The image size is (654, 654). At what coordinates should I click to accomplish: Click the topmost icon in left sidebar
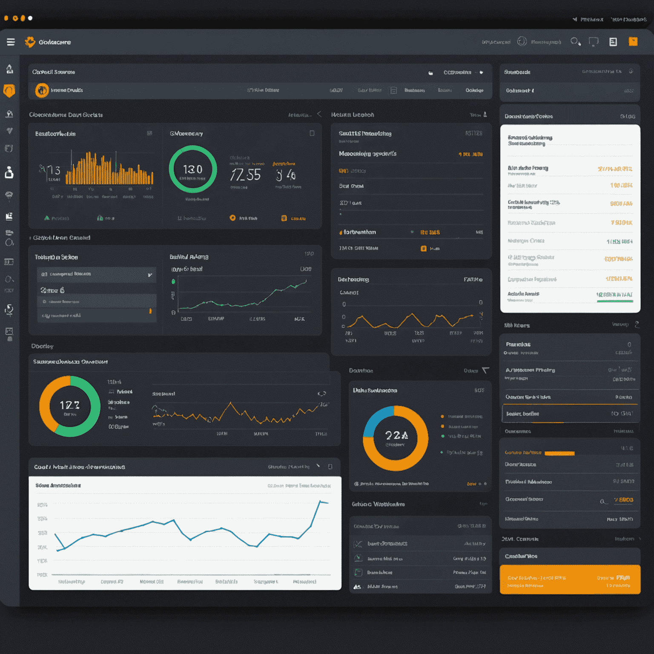[x=9, y=69]
